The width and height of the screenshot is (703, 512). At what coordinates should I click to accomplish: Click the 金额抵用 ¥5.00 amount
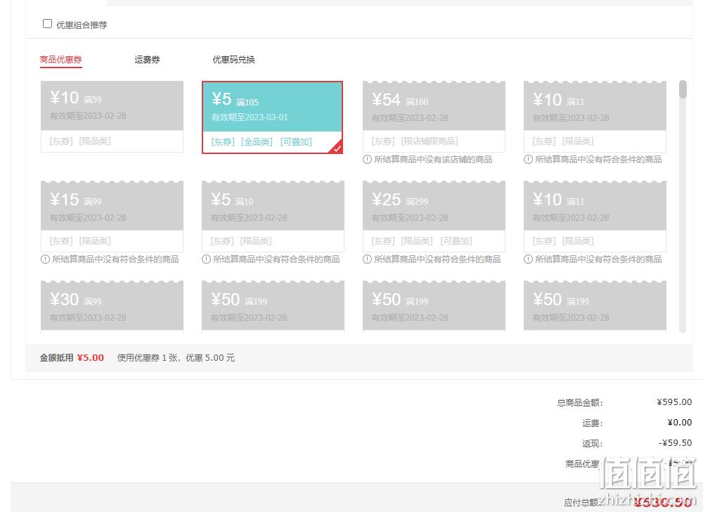click(90, 358)
